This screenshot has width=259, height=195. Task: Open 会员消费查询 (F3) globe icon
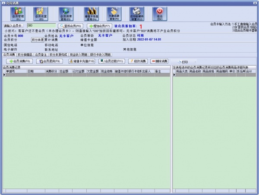pos(66,13)
